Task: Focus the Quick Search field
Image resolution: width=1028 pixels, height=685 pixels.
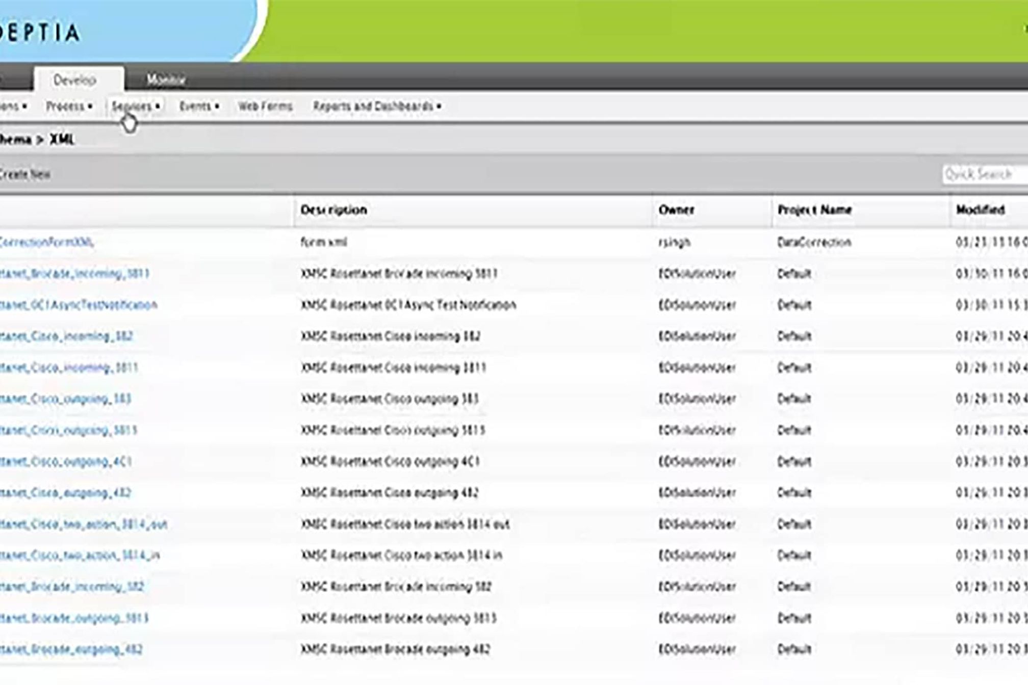Action: [984, 174]
